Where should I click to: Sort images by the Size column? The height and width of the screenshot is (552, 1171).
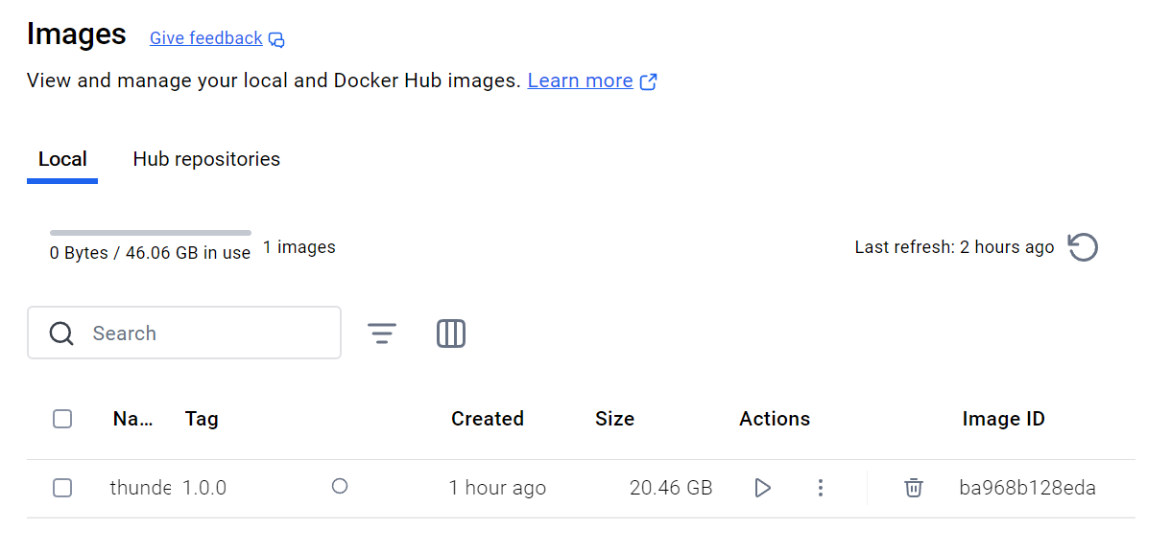[x=614, y=419]
